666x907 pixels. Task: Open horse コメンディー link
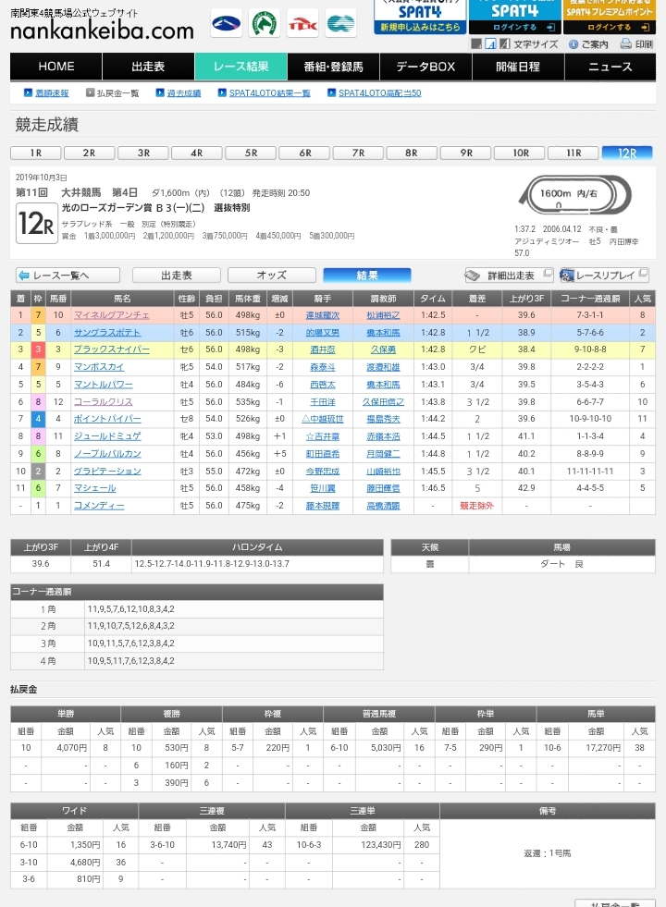click(x=99, y=506)
